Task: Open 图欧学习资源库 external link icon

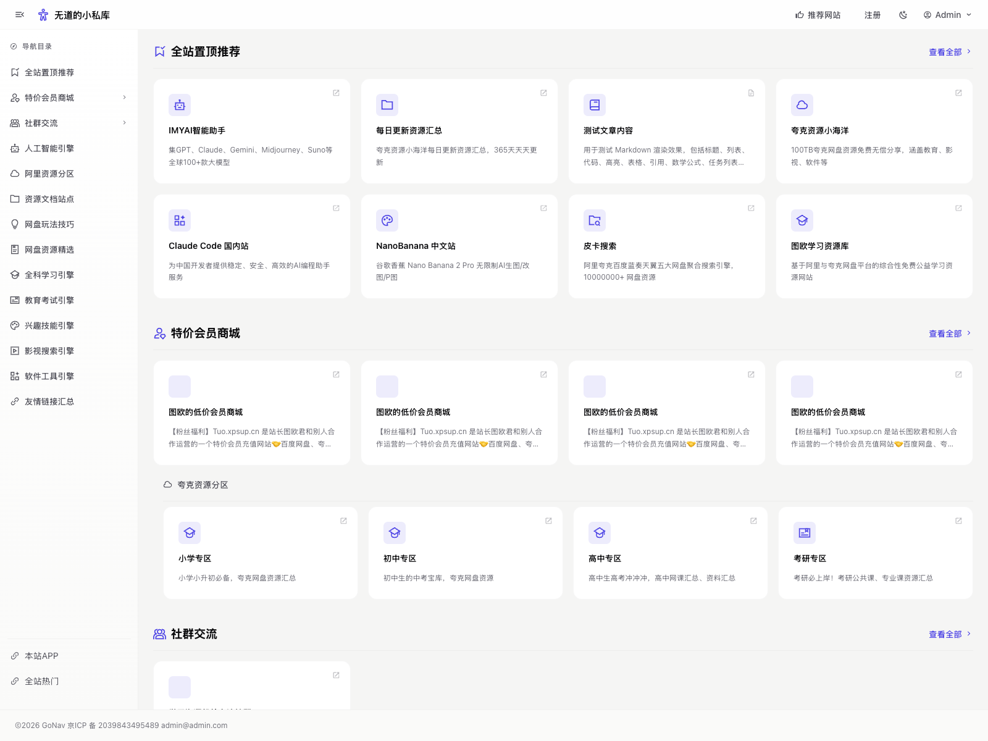Action: coord(958,208)
